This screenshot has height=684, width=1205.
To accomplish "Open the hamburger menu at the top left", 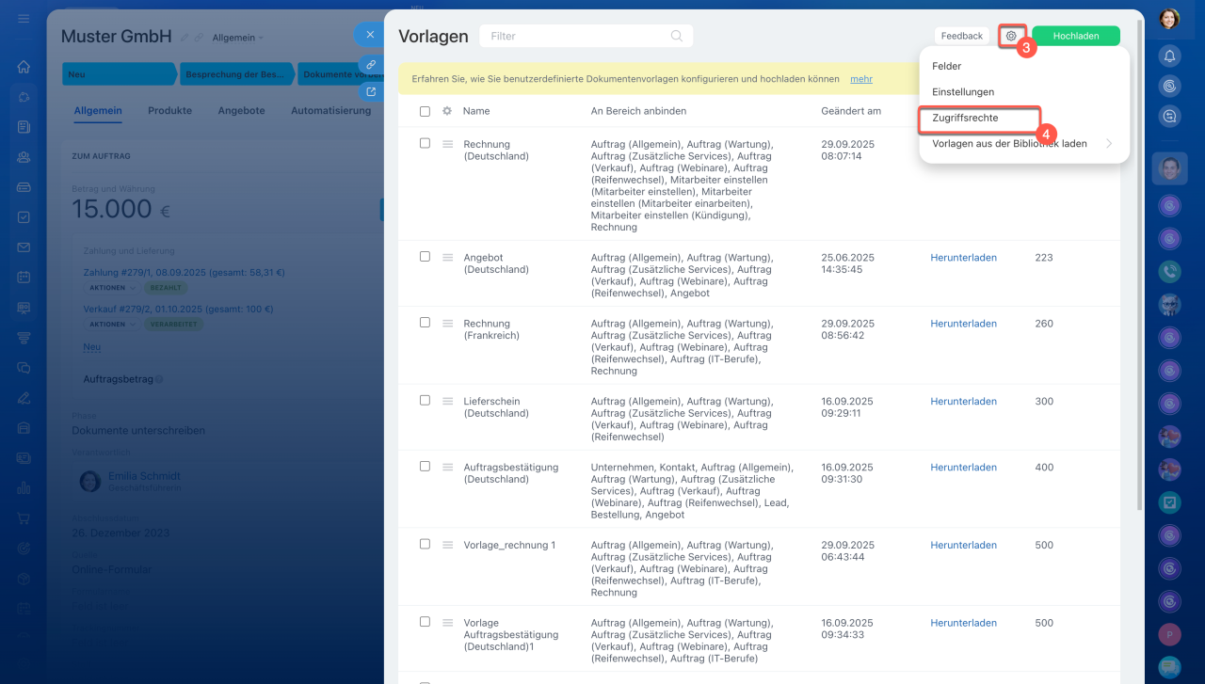I will (24, 19).
